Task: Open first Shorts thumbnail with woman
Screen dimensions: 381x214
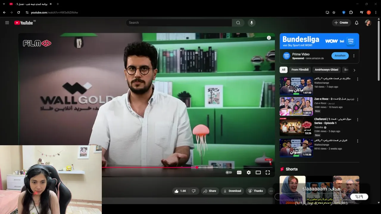Action: [292, 190]
